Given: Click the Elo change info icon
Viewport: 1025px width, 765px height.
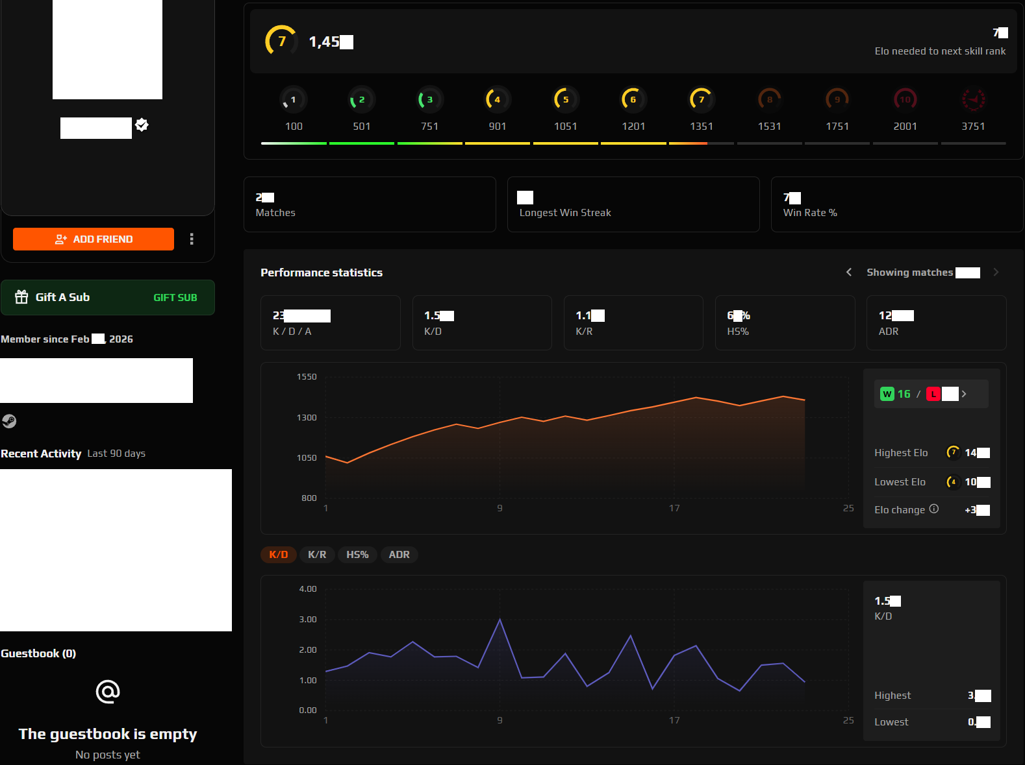Looking at the screenshot, I should pyautogui.click(x=933, y=509).
